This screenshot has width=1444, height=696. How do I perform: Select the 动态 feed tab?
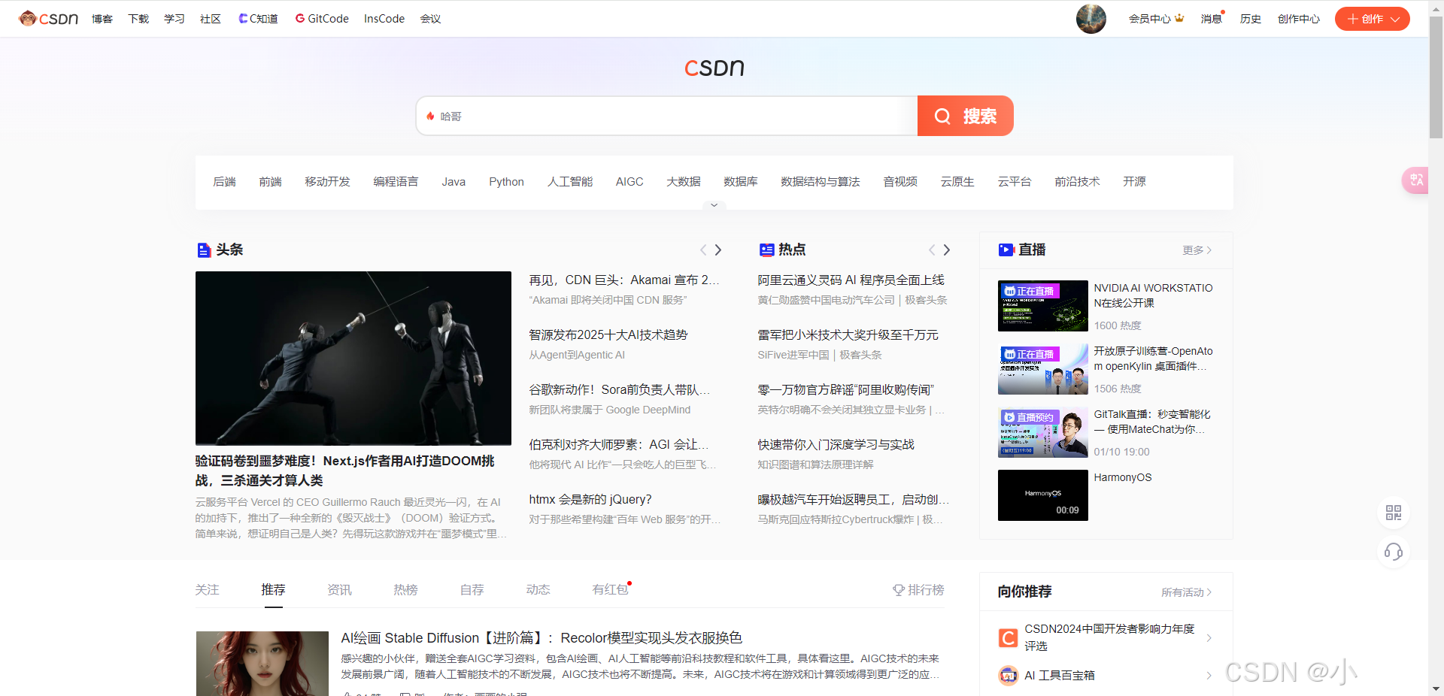538,590
